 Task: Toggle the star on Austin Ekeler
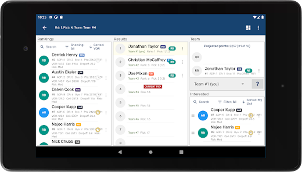[x=98, y=78]
